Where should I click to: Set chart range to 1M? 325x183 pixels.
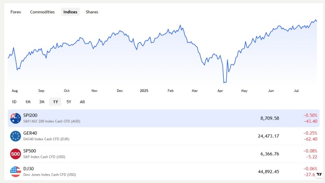point(28,102)
